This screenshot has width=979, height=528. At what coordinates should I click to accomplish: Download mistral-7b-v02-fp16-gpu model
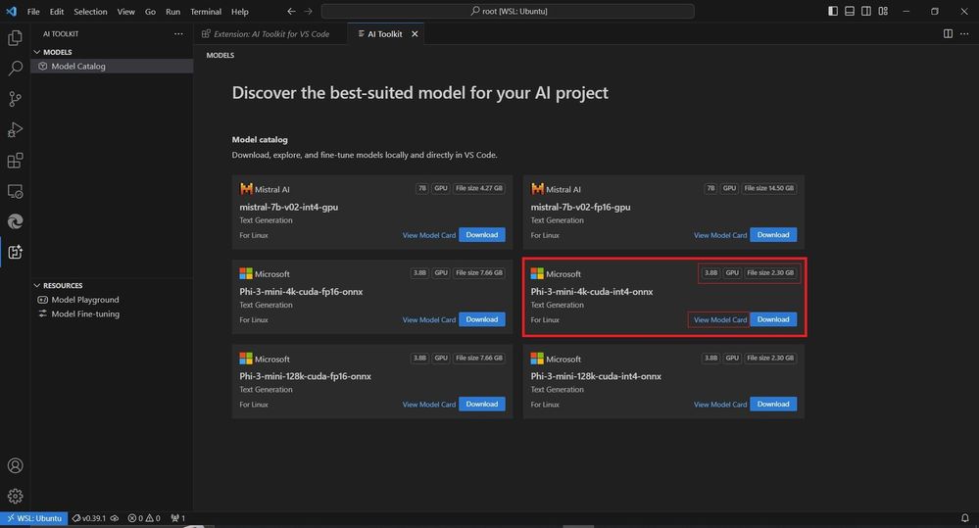[x=773, y=235]
